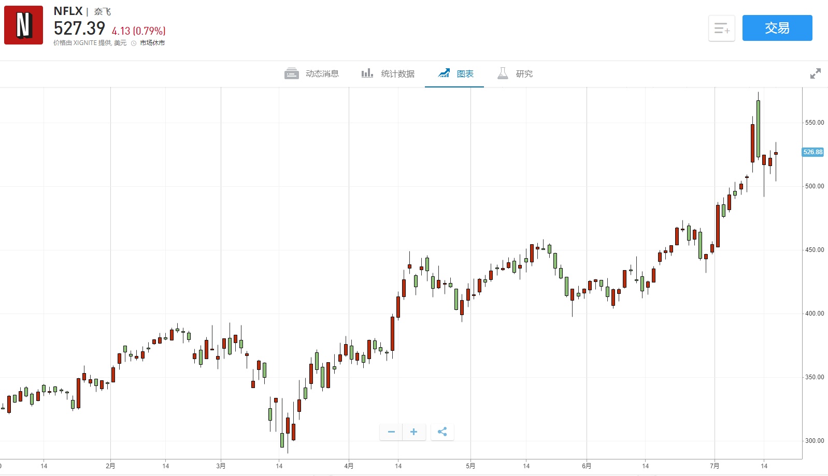Click the news feed icon
The width and height of the screenshot is (828, 476).
(291, 74)
